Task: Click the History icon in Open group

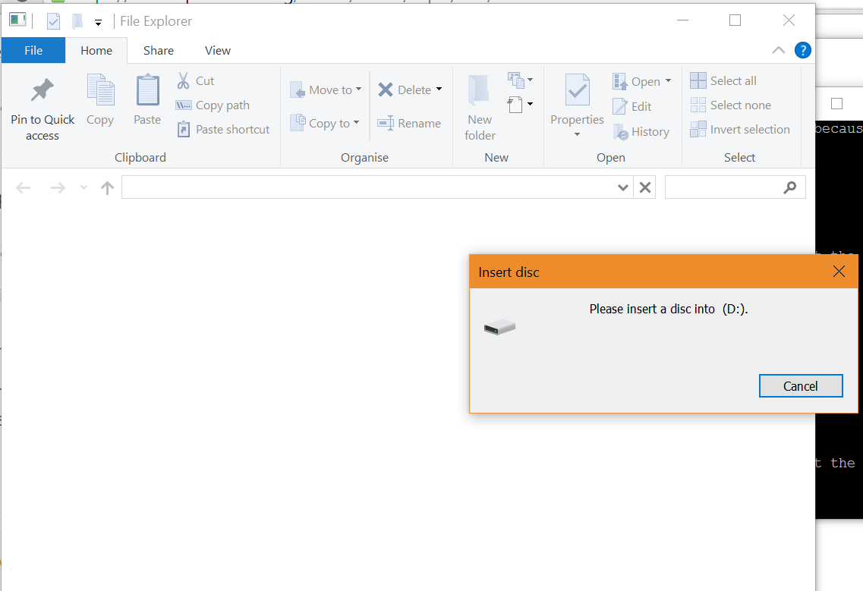Action: point(621,132)
